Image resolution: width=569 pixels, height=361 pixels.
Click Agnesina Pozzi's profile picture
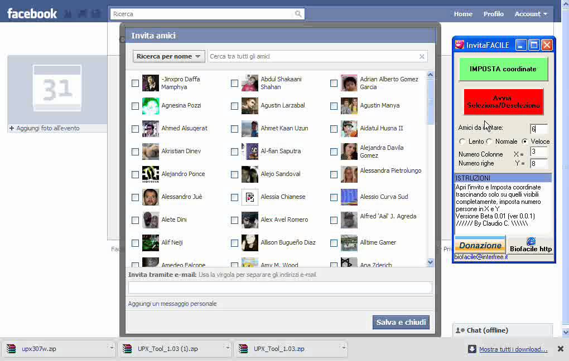150,106
